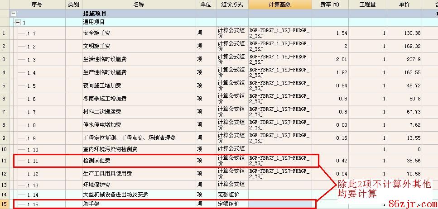The height and width of the screenshot is (209, 438).
Task: Collapse the 措施项目 top-level group
Action: point(13,14)
